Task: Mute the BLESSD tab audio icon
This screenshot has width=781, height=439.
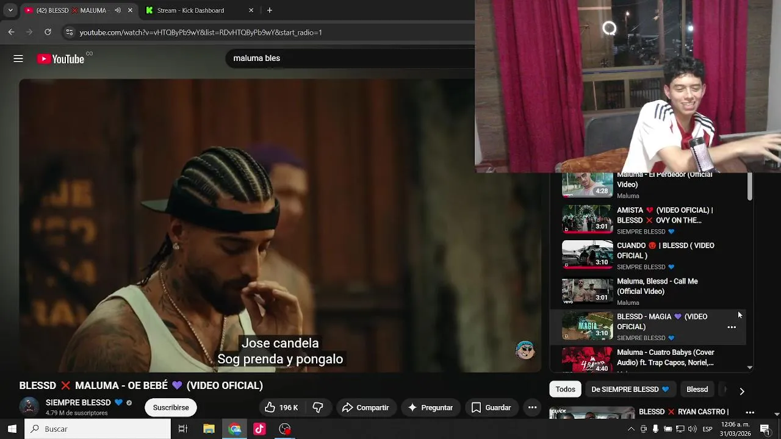Action: [x=118, y=10]
